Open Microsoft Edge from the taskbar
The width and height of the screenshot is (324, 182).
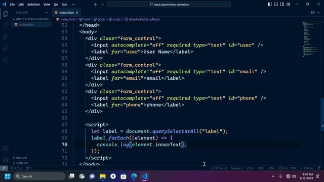pyautogui.click(x=134, y=176)
